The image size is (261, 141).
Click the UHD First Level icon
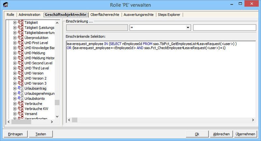pos(21,43)
